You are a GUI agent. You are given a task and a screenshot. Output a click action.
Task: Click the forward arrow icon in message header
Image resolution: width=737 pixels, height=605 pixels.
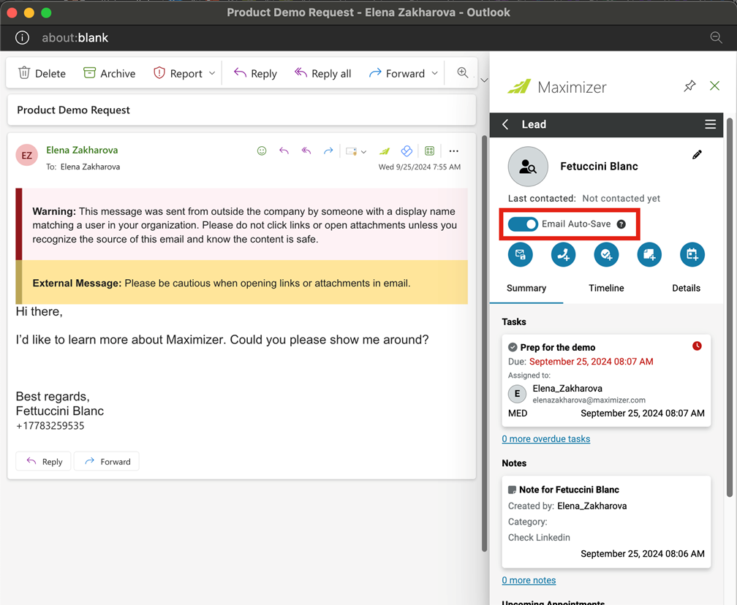click(x=328, y=151)
